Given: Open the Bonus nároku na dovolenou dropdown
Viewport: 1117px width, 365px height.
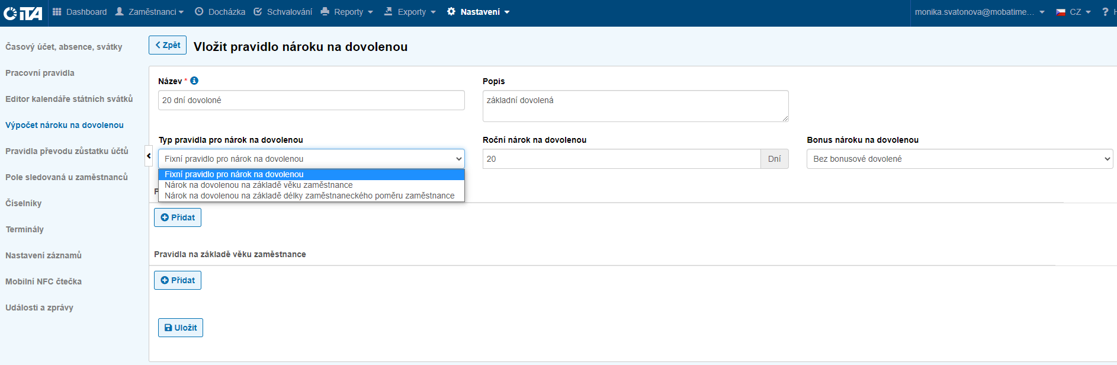Looking at the screenshot, I should click(x=959, y=159).
